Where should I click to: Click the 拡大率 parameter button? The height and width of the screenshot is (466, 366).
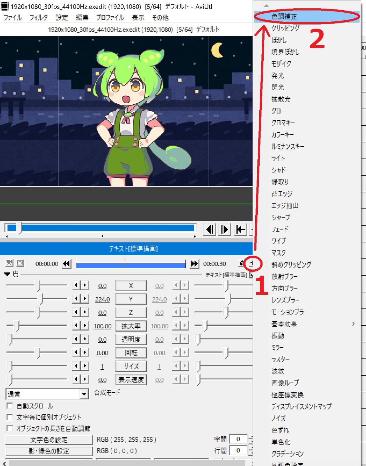tap(131, 326)
